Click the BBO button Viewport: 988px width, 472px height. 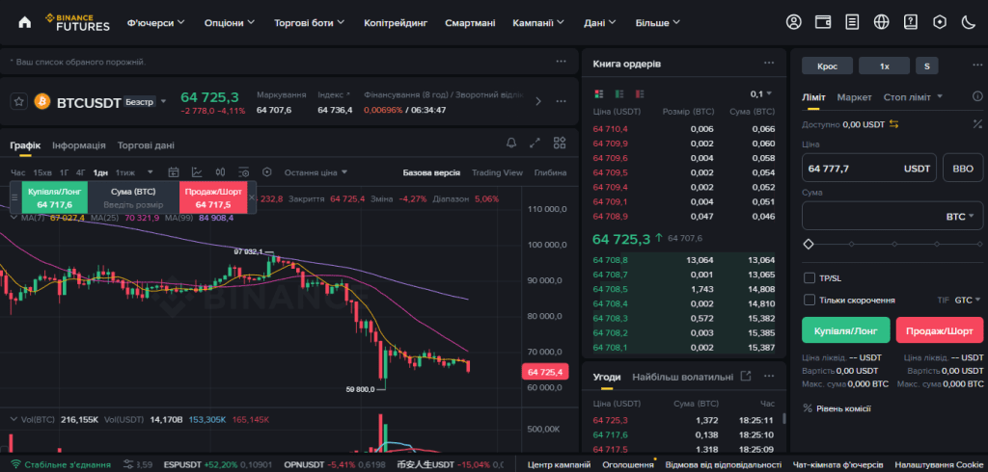[x=963, y=169]
